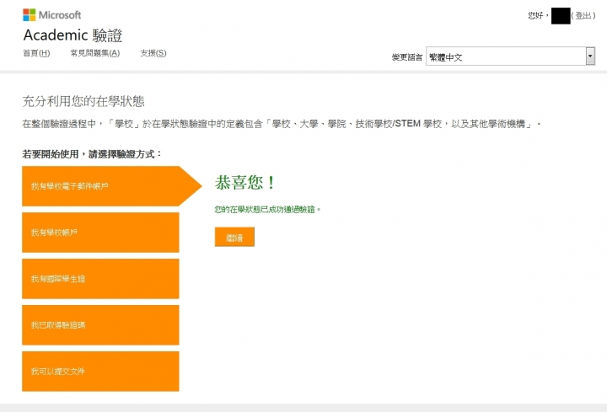Click the 充分利用您的在學狀態 heading

coord(83,101)
